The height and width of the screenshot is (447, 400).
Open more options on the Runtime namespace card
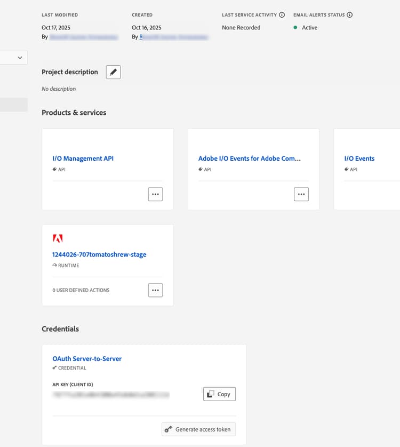155,290
